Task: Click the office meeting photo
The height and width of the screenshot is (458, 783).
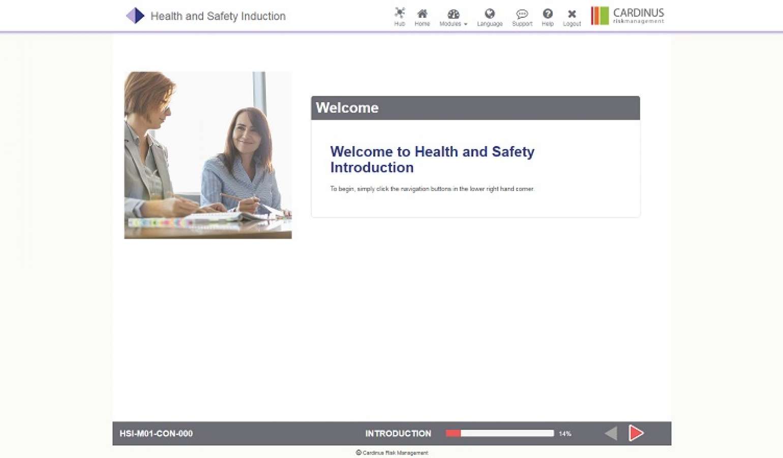Action: 207,154
